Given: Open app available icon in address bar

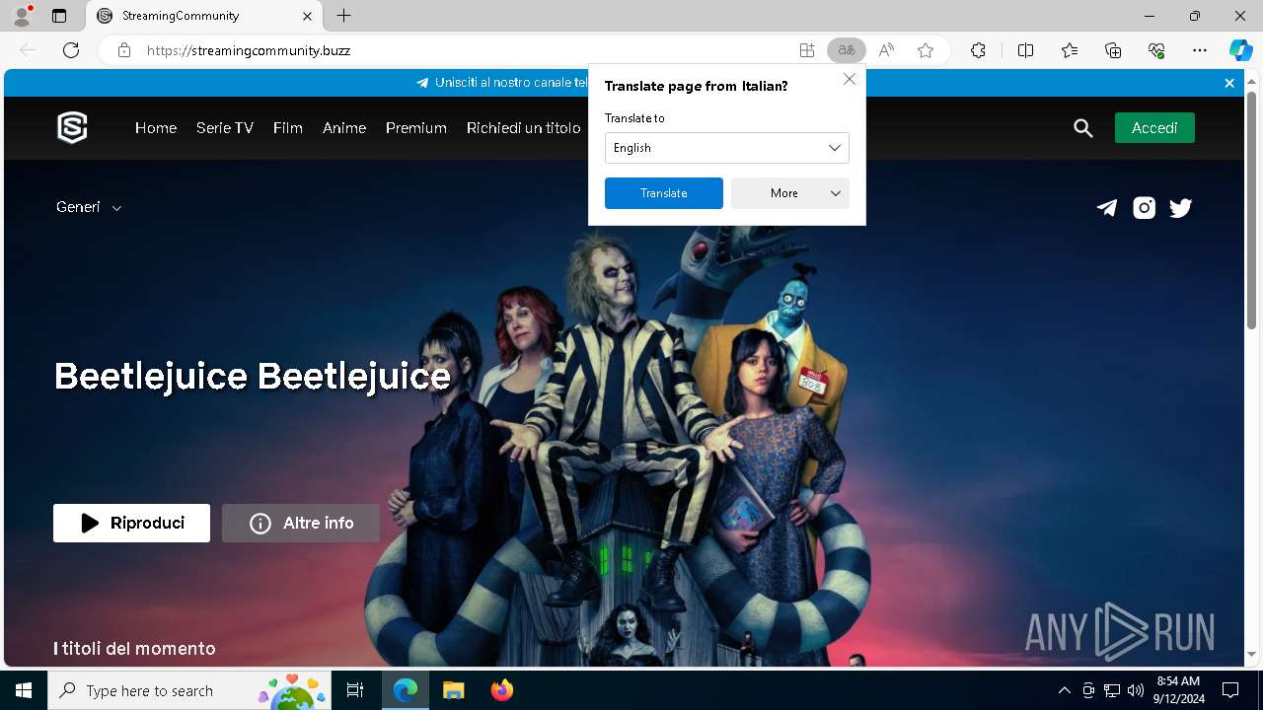Looking at the screenshot, I should [x=807, y=50].
